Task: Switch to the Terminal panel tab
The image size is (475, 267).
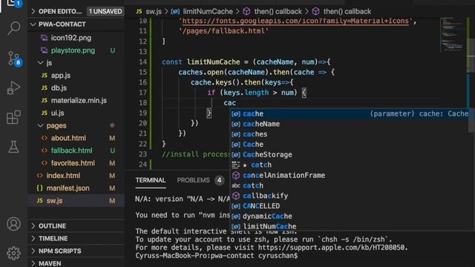Action: click(151, 180)
